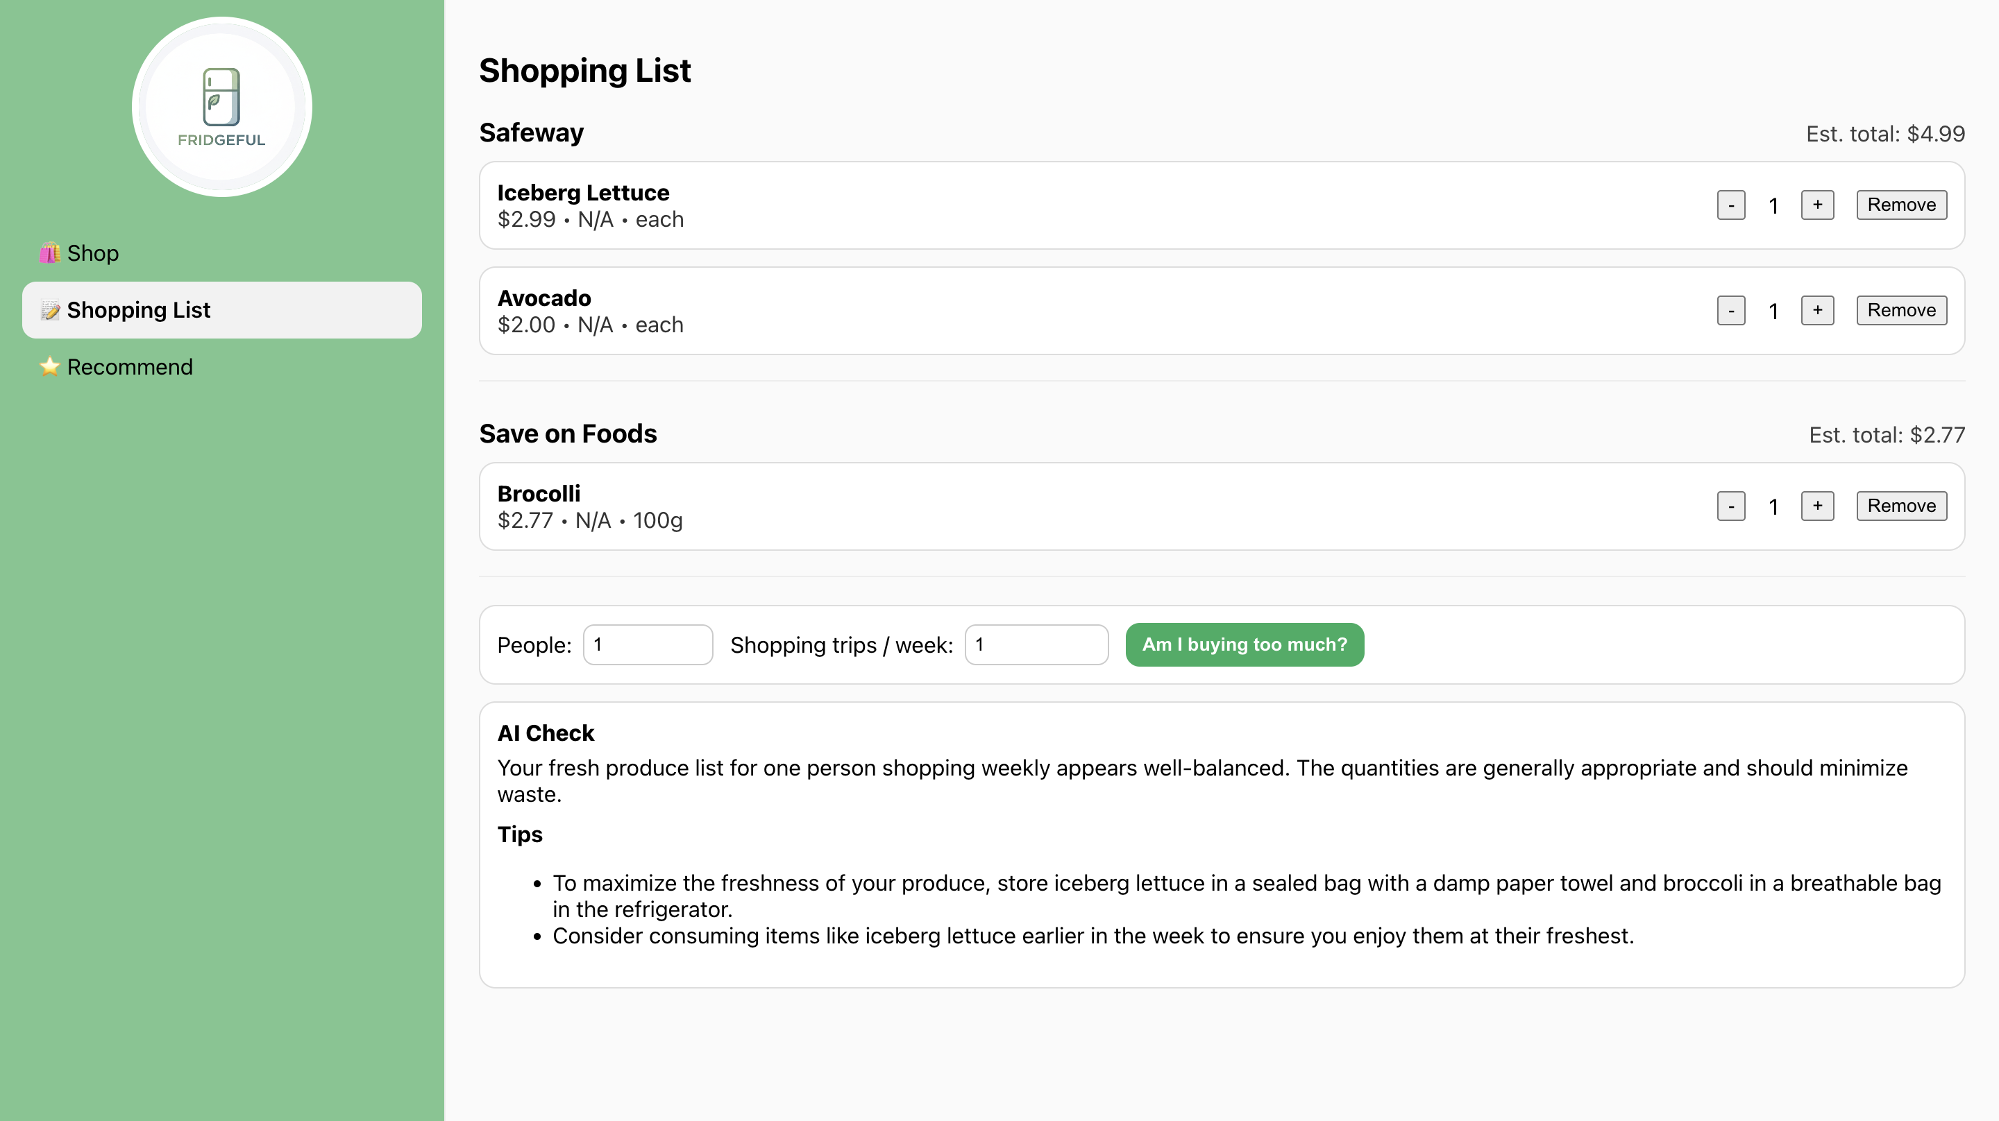
Task: Select the Shopping List sidebar item
Action: coord(221,310)
